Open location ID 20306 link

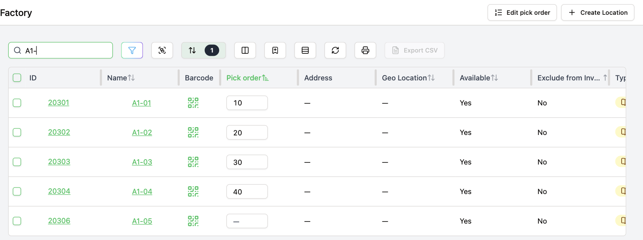click(x=59, y=221)
